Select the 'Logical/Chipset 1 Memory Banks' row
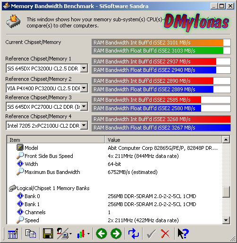The height and width of the screenshot is (243, 237). click(x=53, y=188)
